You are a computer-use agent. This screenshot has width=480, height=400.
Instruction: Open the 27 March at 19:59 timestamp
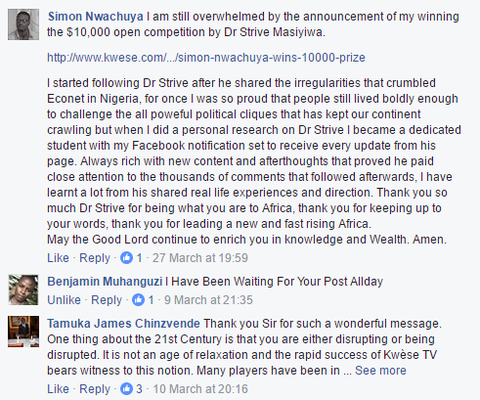click(200, 258)
